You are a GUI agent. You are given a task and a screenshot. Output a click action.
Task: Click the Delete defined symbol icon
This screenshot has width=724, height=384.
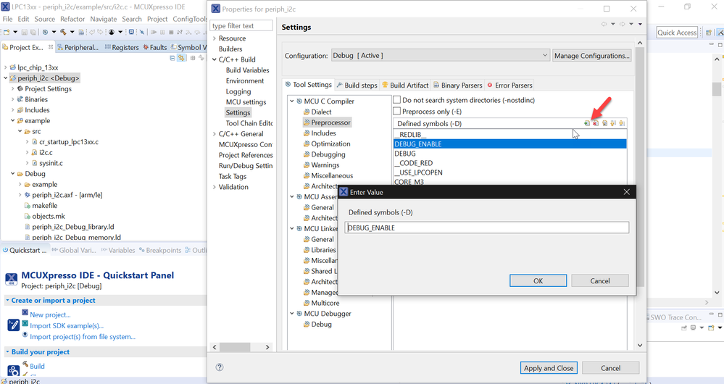tap(596, 123)
